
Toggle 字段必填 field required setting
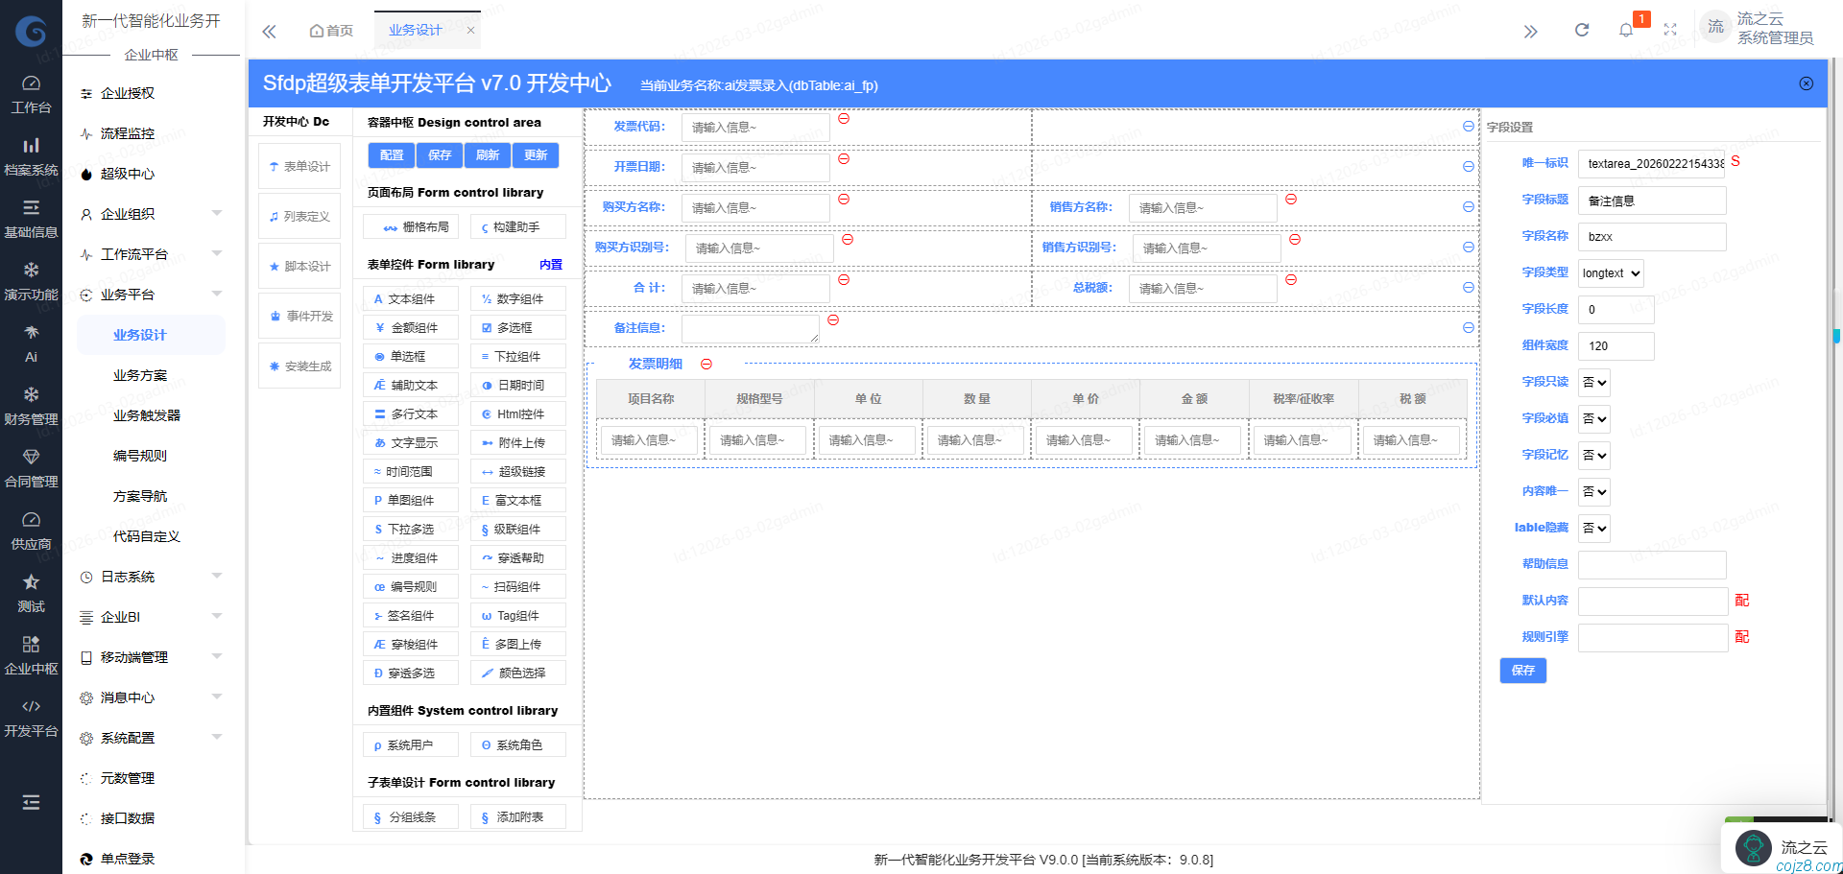tap(1593, 418)
